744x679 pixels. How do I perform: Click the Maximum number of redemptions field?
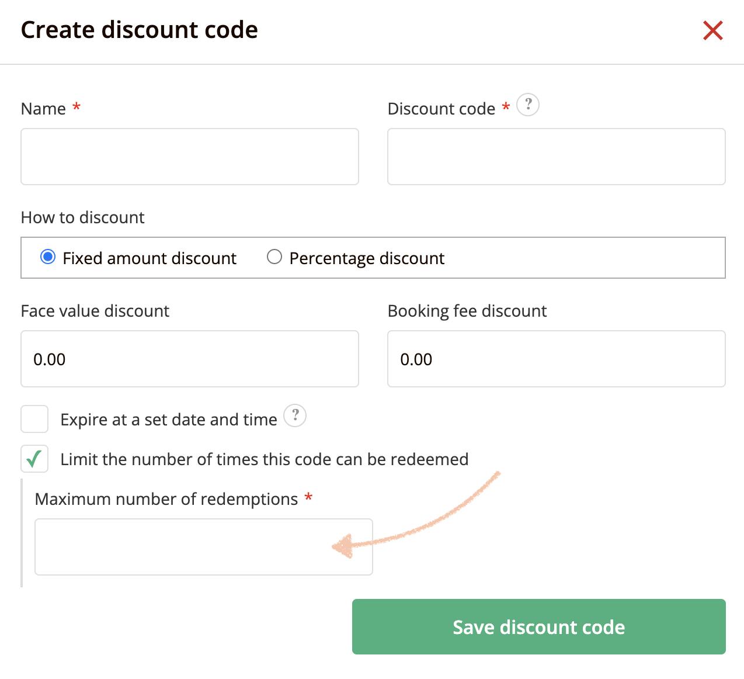[203, 546]
